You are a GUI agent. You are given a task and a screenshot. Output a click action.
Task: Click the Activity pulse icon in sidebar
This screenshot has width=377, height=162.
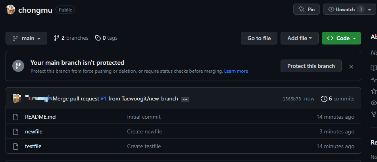(374, 80)
